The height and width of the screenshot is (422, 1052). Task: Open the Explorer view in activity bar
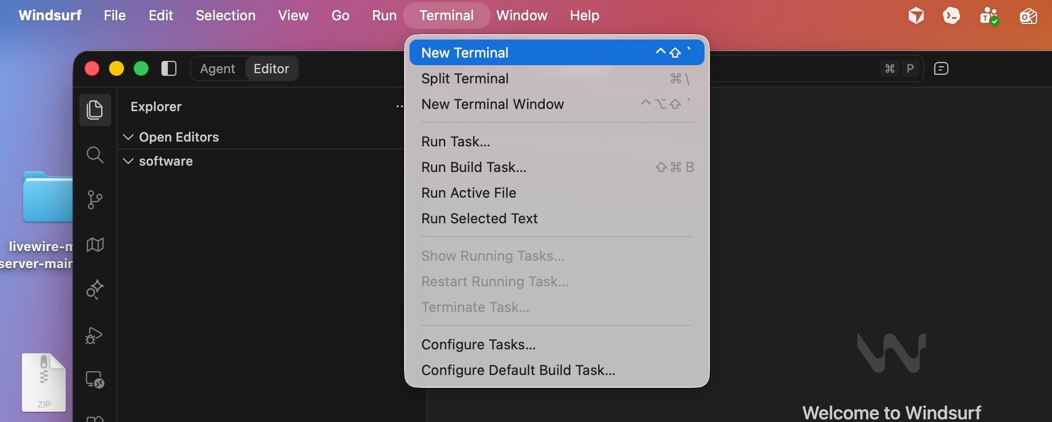[x=95, y=110]
